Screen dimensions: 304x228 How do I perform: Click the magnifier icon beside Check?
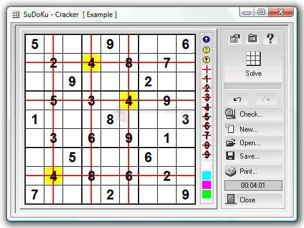[x=230, y=114]
